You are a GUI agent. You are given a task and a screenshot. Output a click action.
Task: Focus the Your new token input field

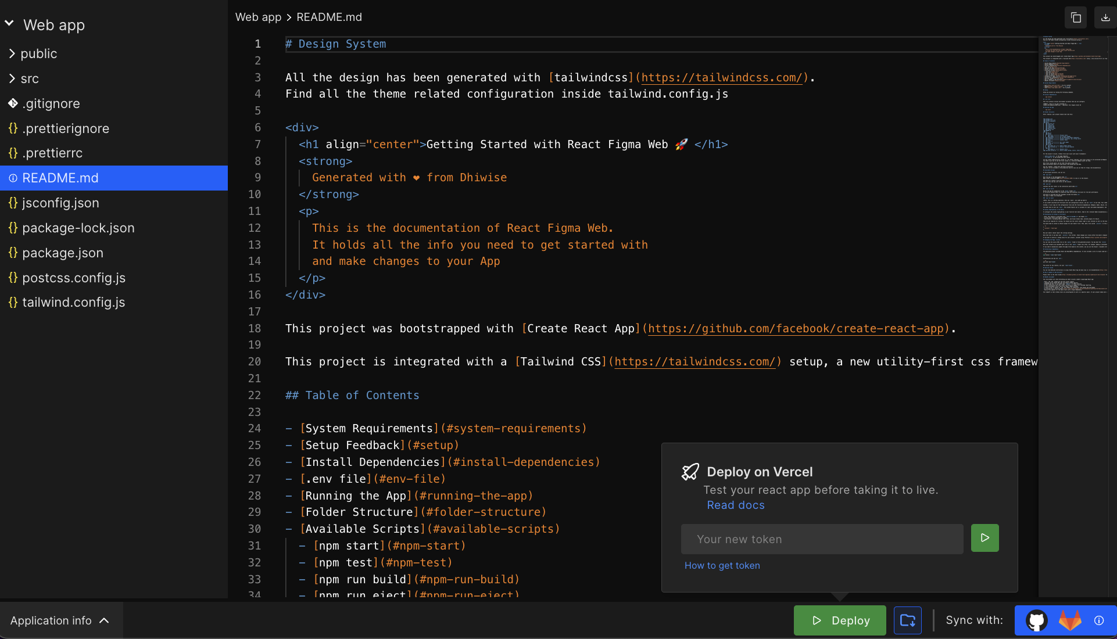tap(822, 539)
